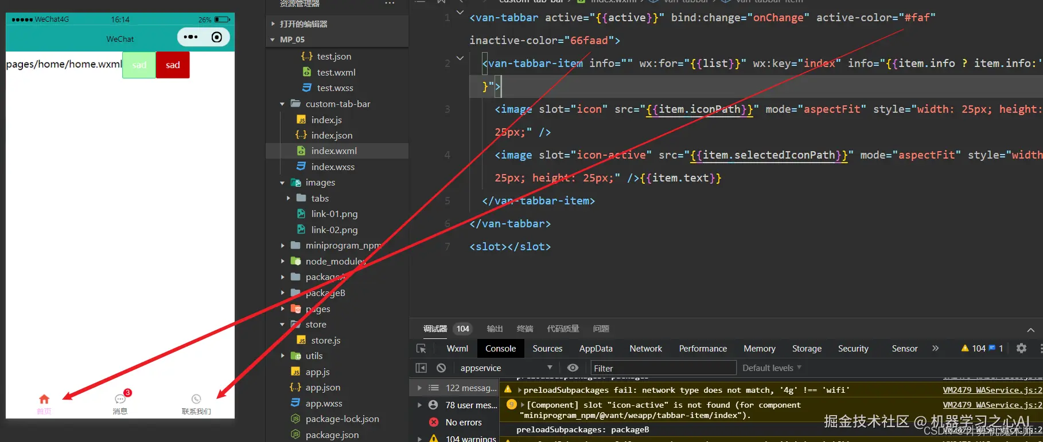Image resolution: width=1043 pixels, height=442 pixels.
Task: Open the simulator three-dots menu capsule
Action: [190, 37]
